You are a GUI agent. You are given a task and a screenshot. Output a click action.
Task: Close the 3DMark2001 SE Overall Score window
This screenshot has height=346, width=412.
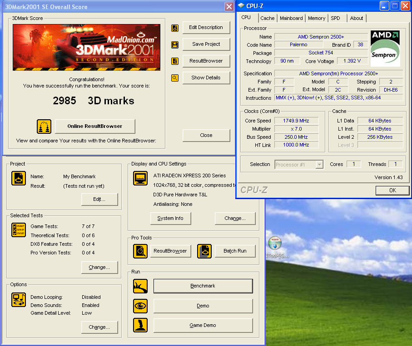click(229, 6)
